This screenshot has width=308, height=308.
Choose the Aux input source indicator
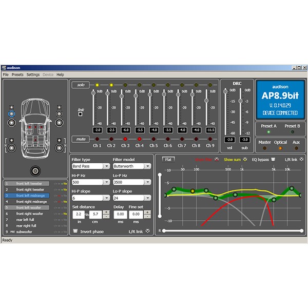(296, 148)
